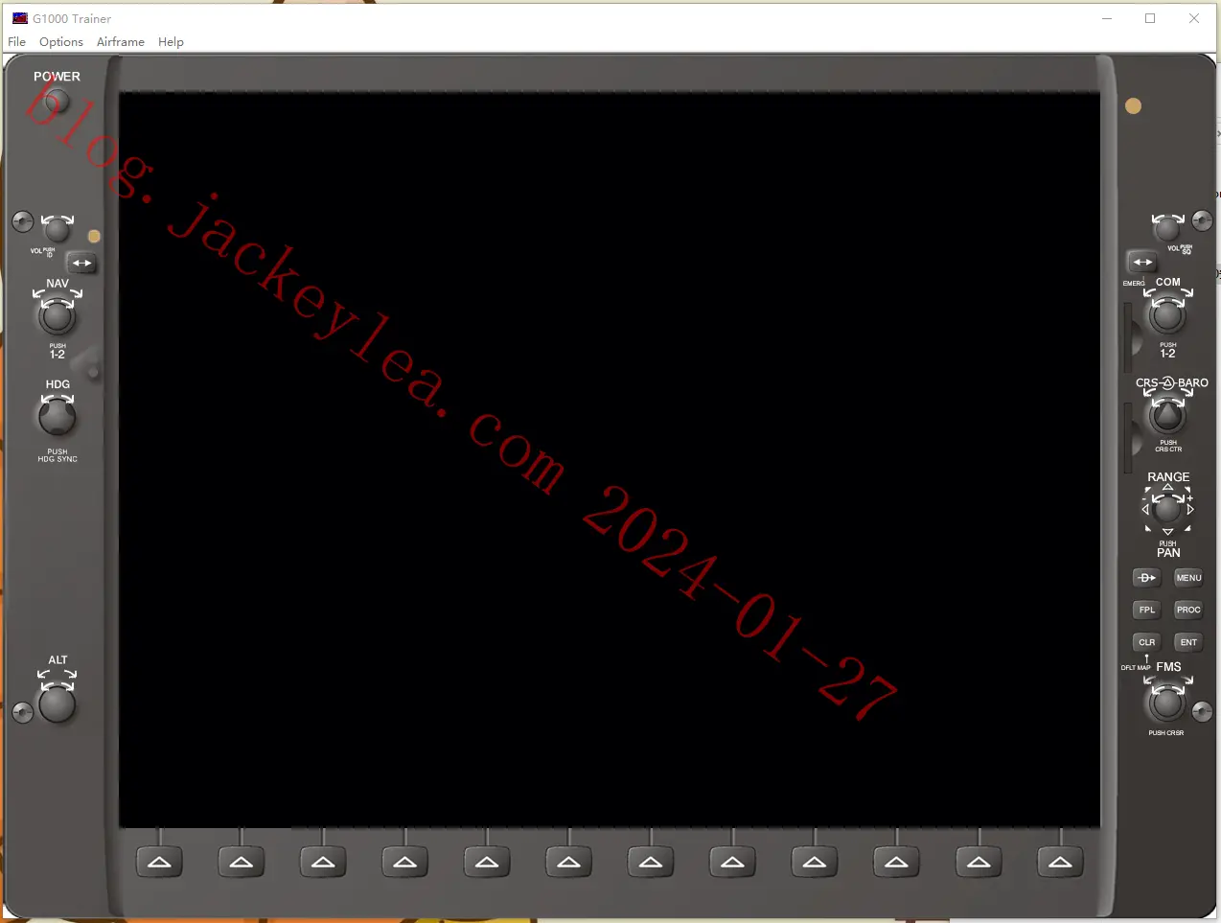Click the MENU key
Screen dimensions: 1221x923
pos(1188,578)
